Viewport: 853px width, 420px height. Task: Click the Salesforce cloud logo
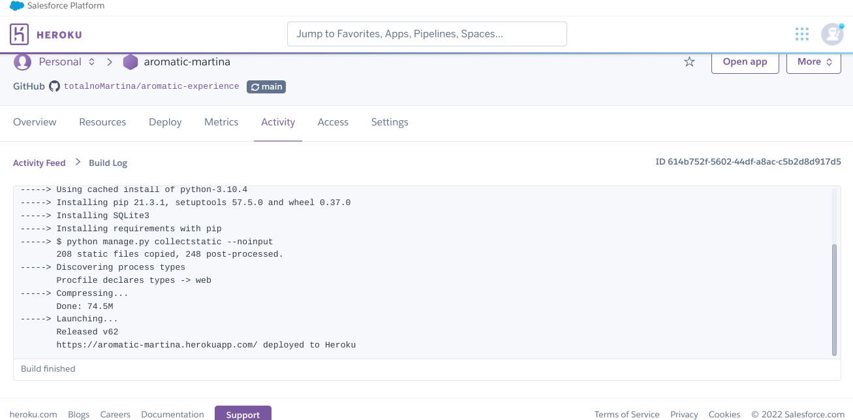pos(17,6)
